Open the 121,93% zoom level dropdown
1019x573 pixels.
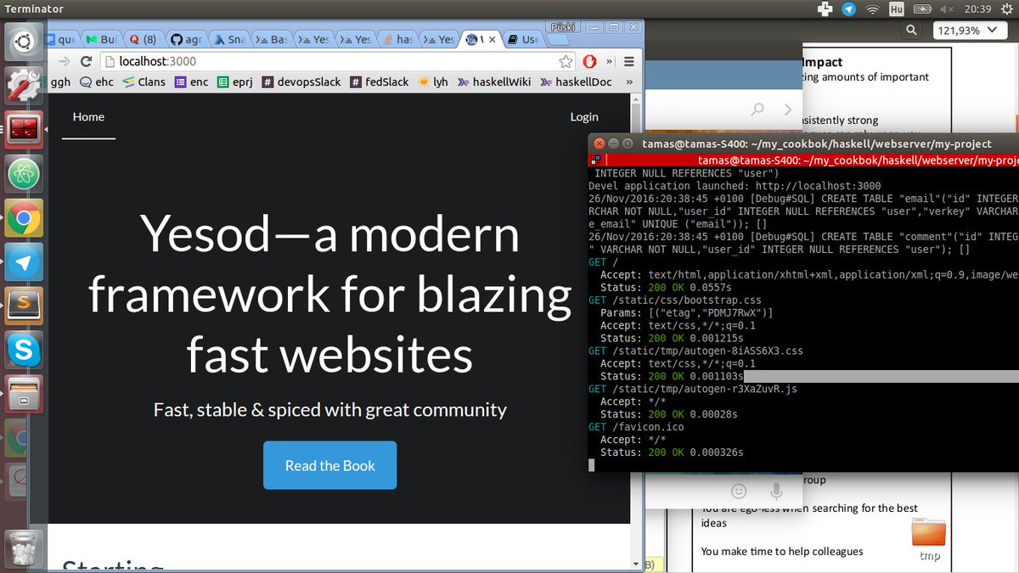point(969,31)
